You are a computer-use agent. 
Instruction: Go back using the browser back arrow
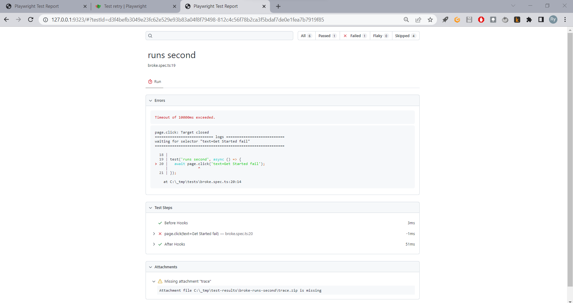click(x=7, y=20)
